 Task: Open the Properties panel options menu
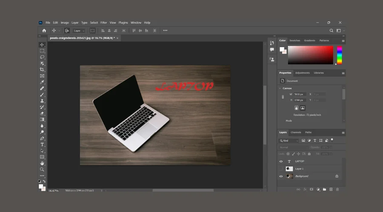pos(343,73)
